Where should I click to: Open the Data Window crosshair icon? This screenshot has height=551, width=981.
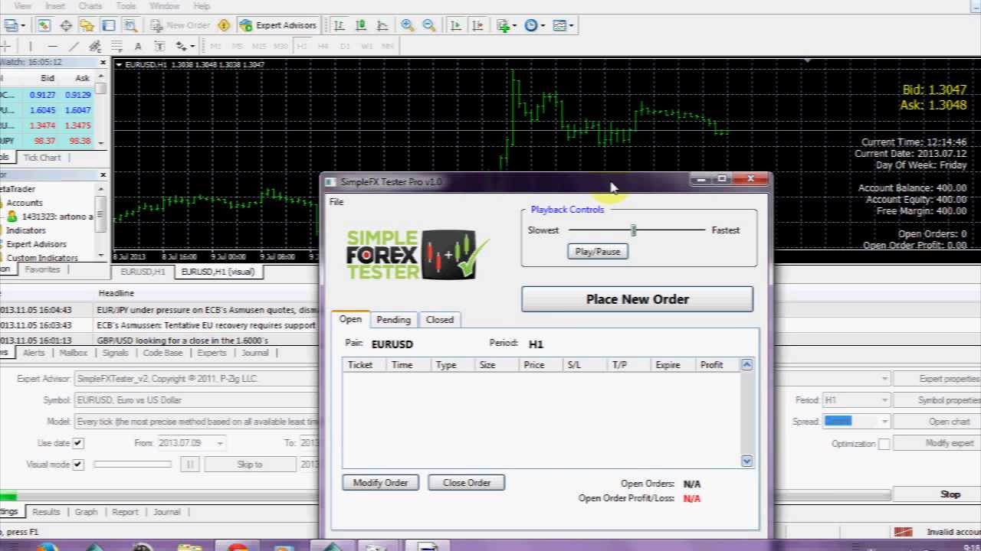[66, 25]
